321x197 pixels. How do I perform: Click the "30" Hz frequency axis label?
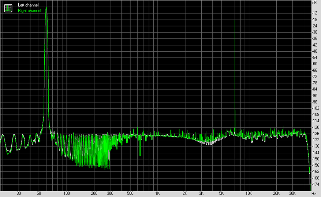tap(19, 193)
